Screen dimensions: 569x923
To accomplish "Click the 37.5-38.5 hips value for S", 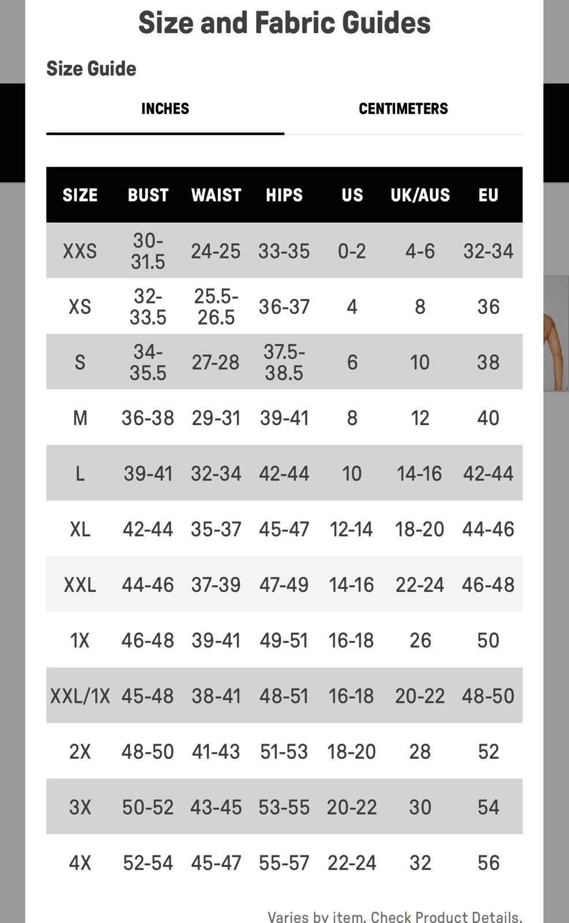I will (284, 362).
